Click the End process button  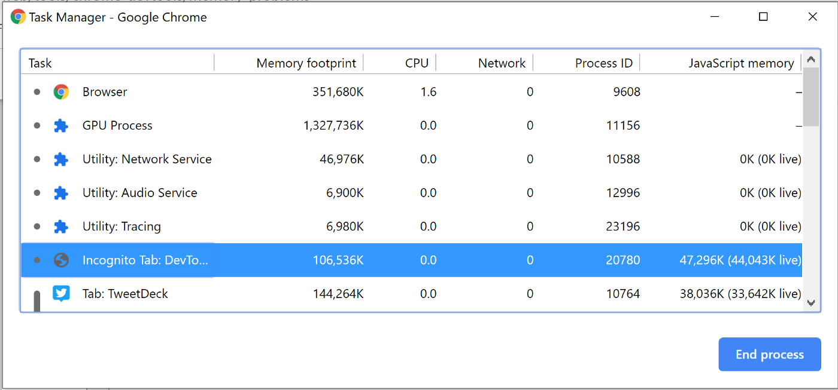(x=769, y=354)
